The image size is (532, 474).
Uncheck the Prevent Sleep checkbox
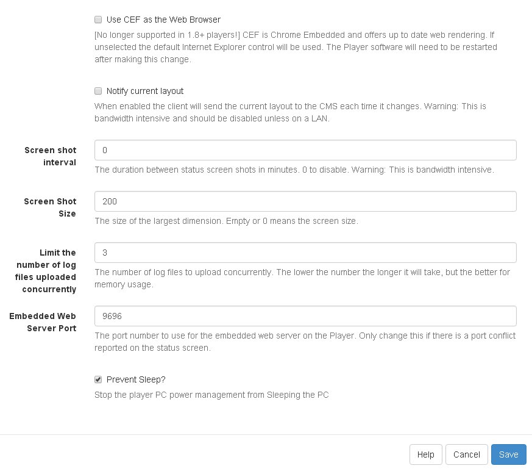coord(98,379)
